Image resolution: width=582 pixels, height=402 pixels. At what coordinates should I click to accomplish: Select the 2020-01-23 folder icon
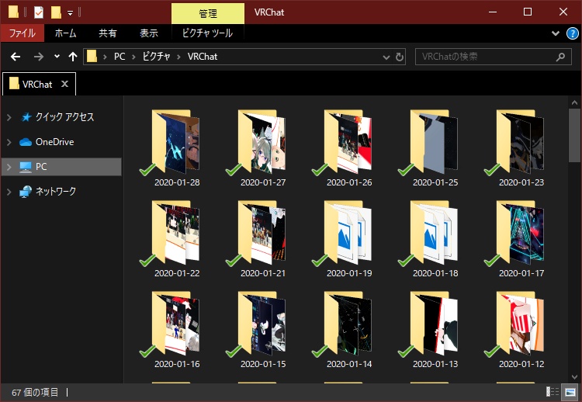click(x=520, y=142)
